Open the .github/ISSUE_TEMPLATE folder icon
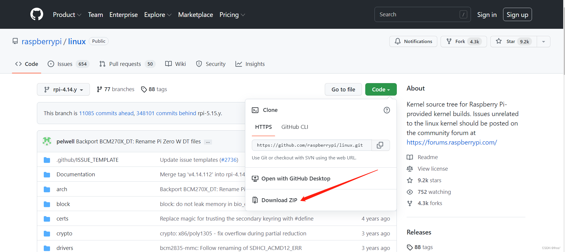The width and height of the screenshot is (565, 252). click(x=47, y=160)
